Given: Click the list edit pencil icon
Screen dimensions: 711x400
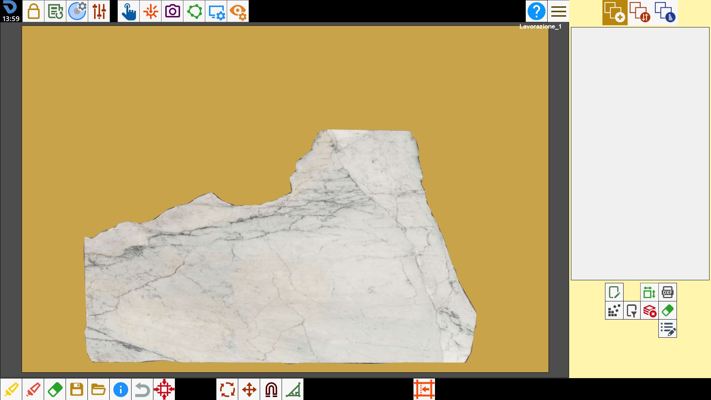Looking at the screenshot, I should tap(668, 328).
